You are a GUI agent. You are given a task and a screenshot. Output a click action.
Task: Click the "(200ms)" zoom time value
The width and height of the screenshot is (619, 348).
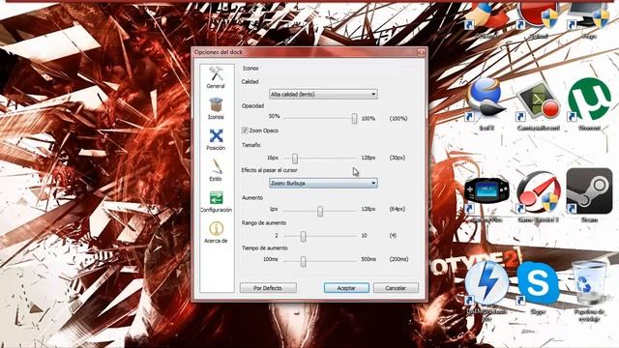point(398,259)
